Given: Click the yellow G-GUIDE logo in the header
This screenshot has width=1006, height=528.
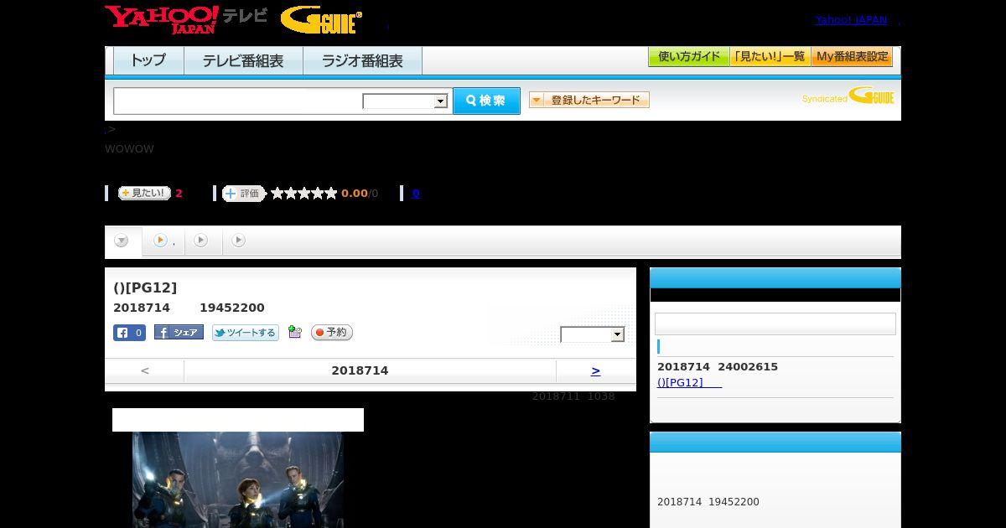Looking at the screenshot, I should 321,20.
